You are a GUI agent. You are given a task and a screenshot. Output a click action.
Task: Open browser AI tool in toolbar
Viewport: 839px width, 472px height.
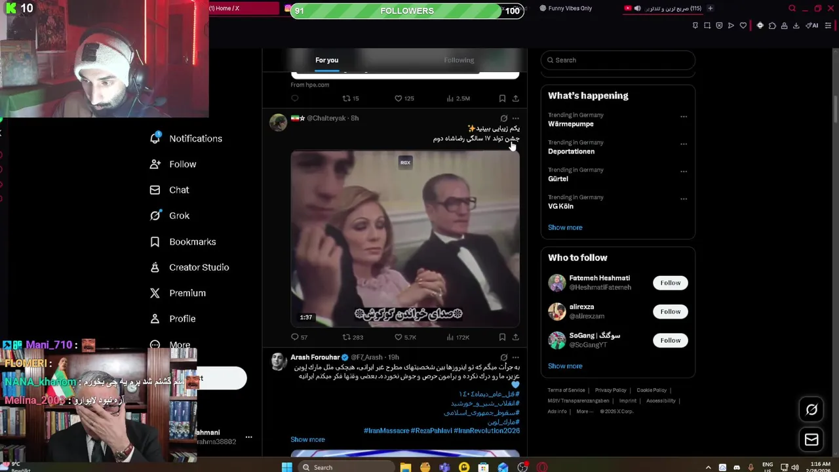point(811,26)
